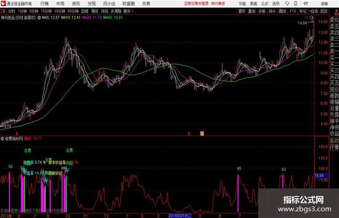This screenshot has width=339, height=218.
Task: Open the 行情 menu
Action: click(x=44, y=4)
